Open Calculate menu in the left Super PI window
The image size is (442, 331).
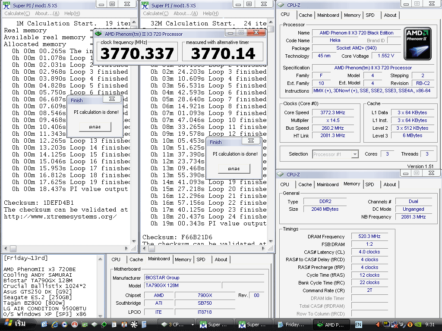click(16, 13)
